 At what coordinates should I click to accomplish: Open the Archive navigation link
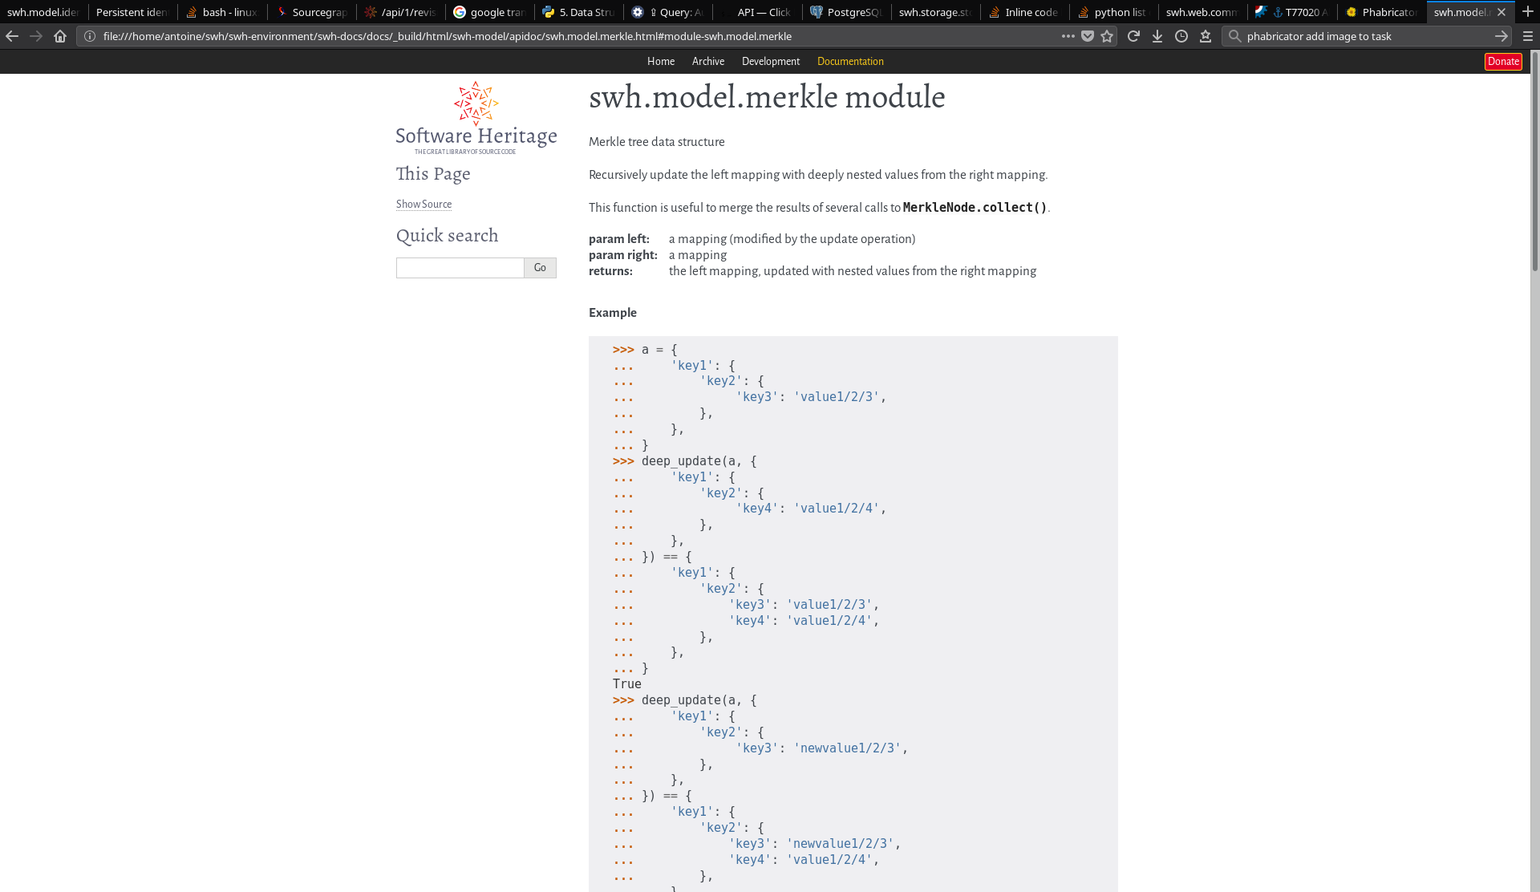click(x=708, y=62)
